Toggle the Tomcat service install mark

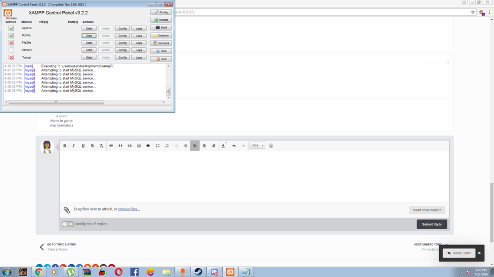point(11,58)
